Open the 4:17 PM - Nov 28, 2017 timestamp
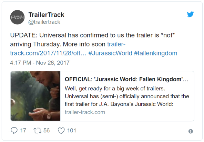This screenshot has height=142, width=204. (40, 63)
